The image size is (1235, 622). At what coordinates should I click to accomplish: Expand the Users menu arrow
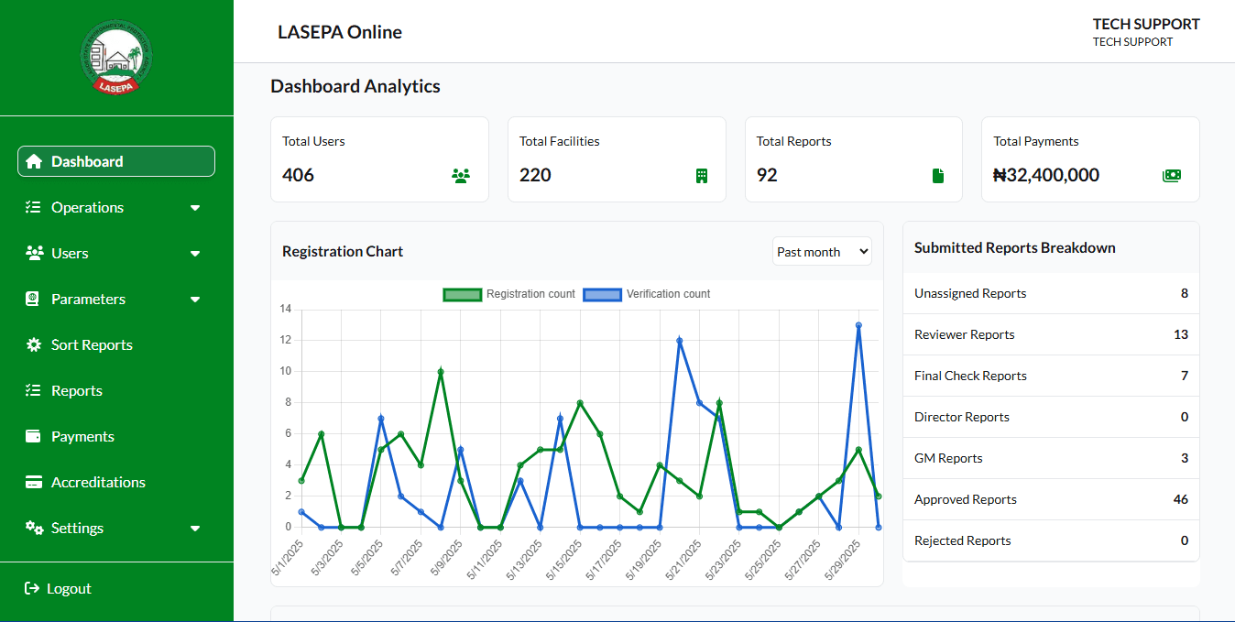[x=195, y=254]
